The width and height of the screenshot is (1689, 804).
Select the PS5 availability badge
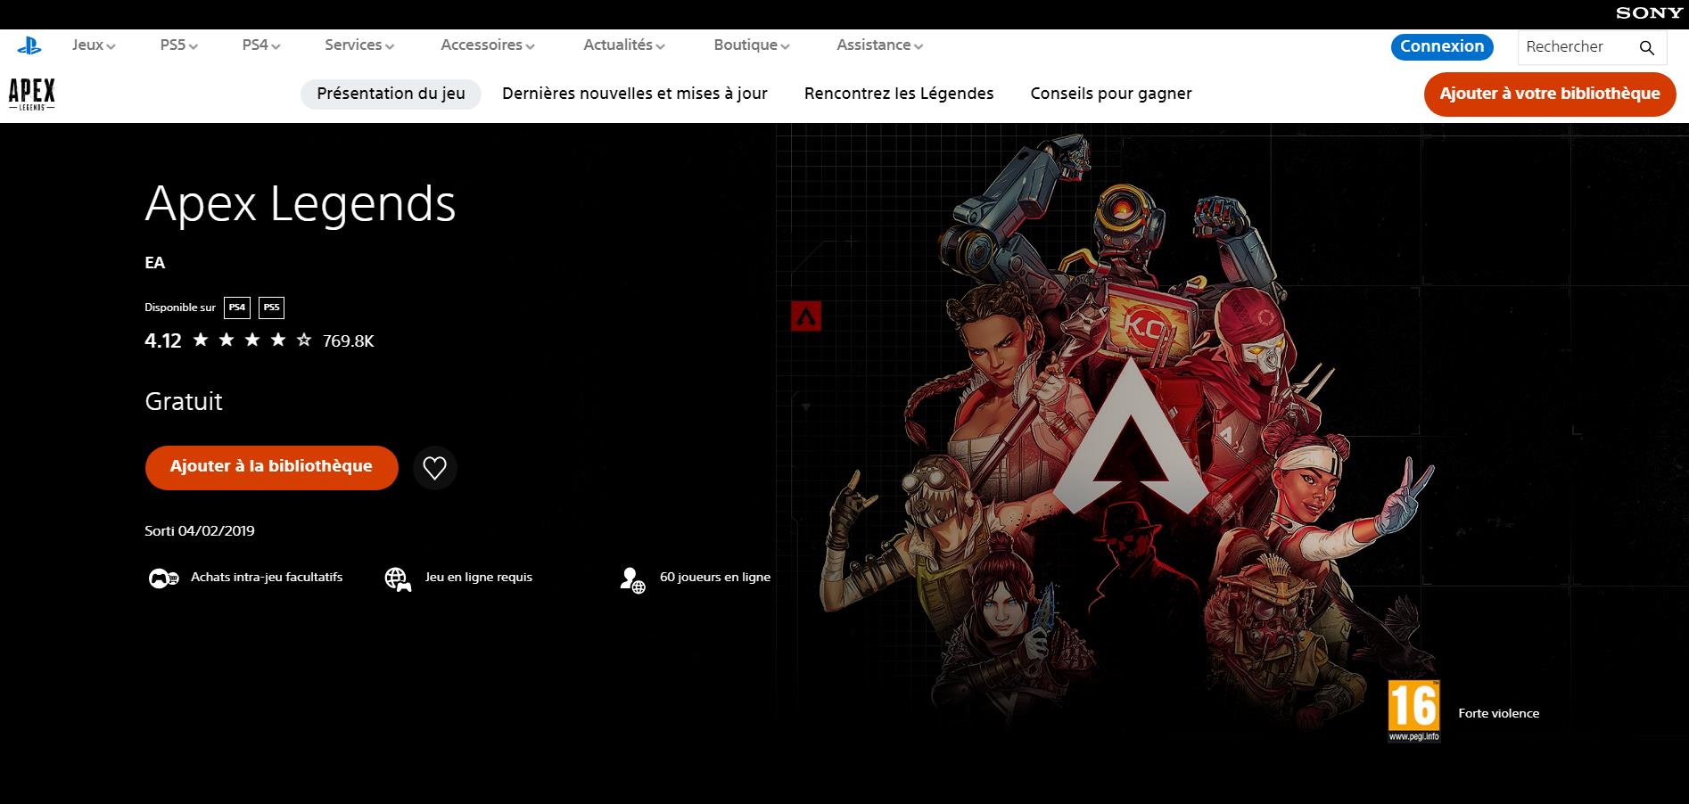point(270,307)
